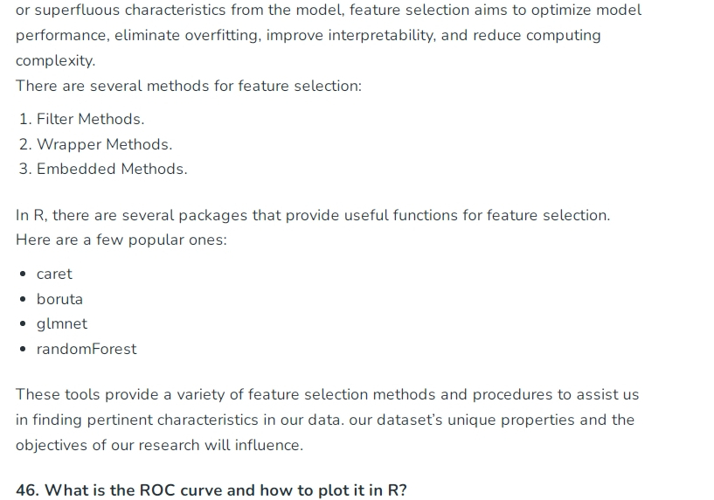Image resolution: width=714 pixels, height=500 pixels.
Task: Click the line beginning 'In R, there are several packages'
Action: 313,215
